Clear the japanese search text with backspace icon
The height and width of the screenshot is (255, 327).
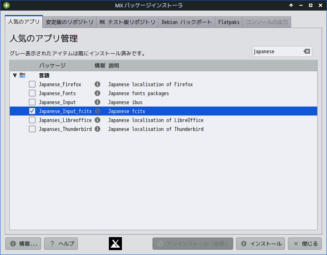(x=307, y=51)
